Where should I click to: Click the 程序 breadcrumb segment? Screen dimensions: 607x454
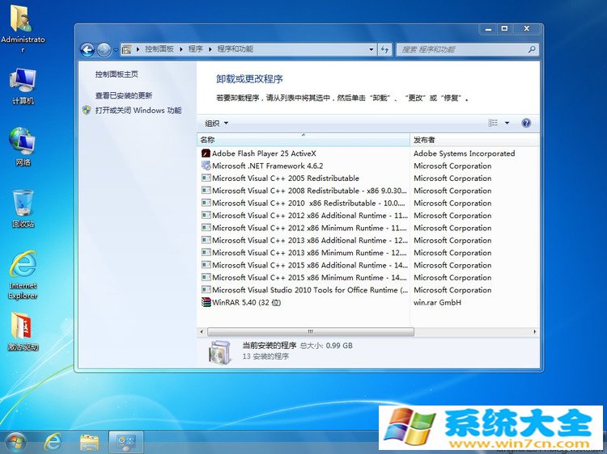[196, 49]
